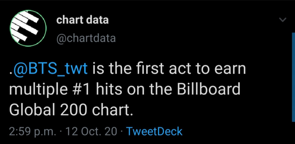Viewport: 295px width, 144px height.
Task: Expand the tweet options chevron
Action: [x=282, y=19]
